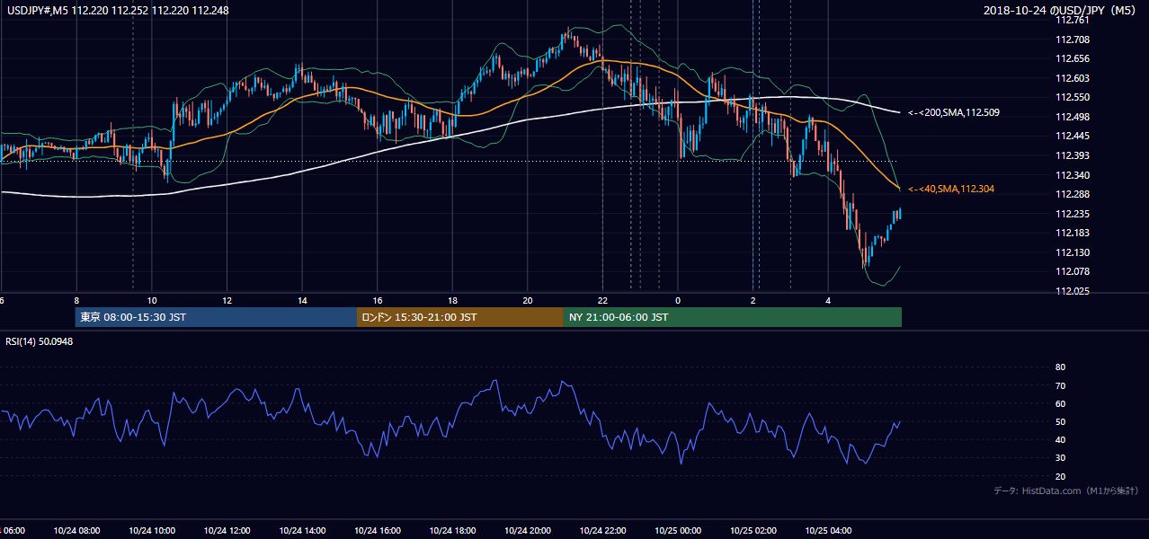The height and width of the screenshot is (539, 1149).
Task: Click the 40,SMA,112.304 indicator label
Action: pyautogui.click(x=951, y=190)
